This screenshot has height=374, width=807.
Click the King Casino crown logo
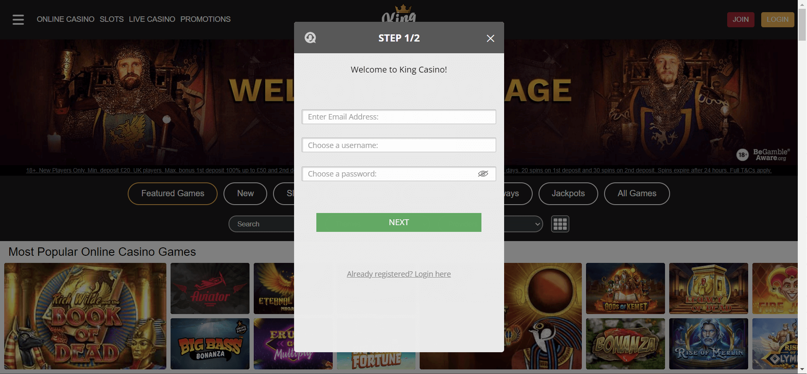point(399,13)
